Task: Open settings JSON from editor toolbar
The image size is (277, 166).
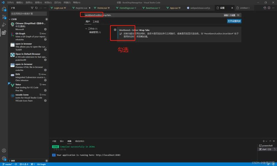Action: 265,8
